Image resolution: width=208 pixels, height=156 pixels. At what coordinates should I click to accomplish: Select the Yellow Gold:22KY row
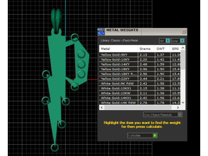(x=140, y=79)
